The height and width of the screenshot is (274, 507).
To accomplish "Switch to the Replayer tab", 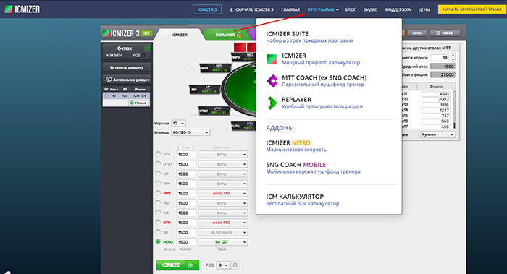I will tap(227, 35).
